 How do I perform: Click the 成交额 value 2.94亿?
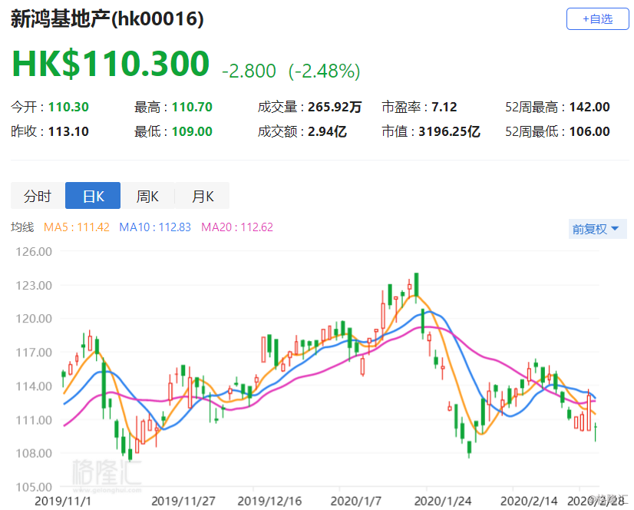(327, 131)
